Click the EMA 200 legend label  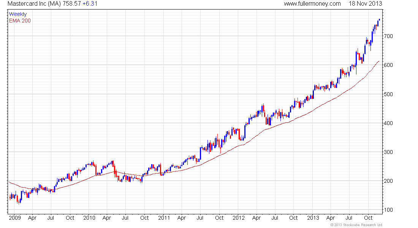click(20, 21)
